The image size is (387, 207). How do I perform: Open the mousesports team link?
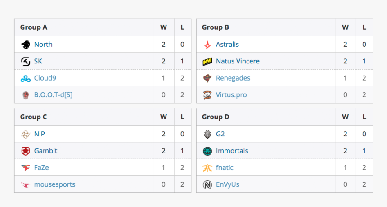click(x=54, y=184)
